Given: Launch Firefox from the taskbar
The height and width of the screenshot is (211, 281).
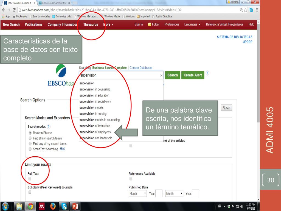Looking at the screenshot, I should [x=53, y=206].
